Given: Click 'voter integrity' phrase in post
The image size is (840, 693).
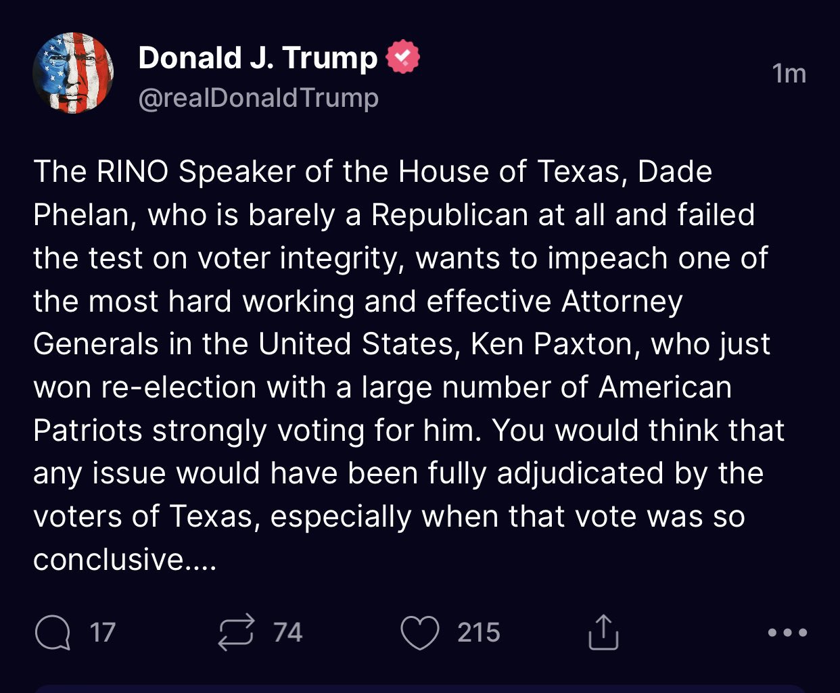Looking at the screenshot, I should [301, 258].
